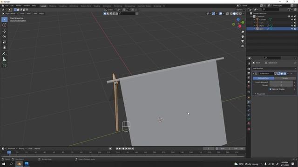The image size is (298, 167).
Task: Expand the Plane tree item
Action: [254, 26]
